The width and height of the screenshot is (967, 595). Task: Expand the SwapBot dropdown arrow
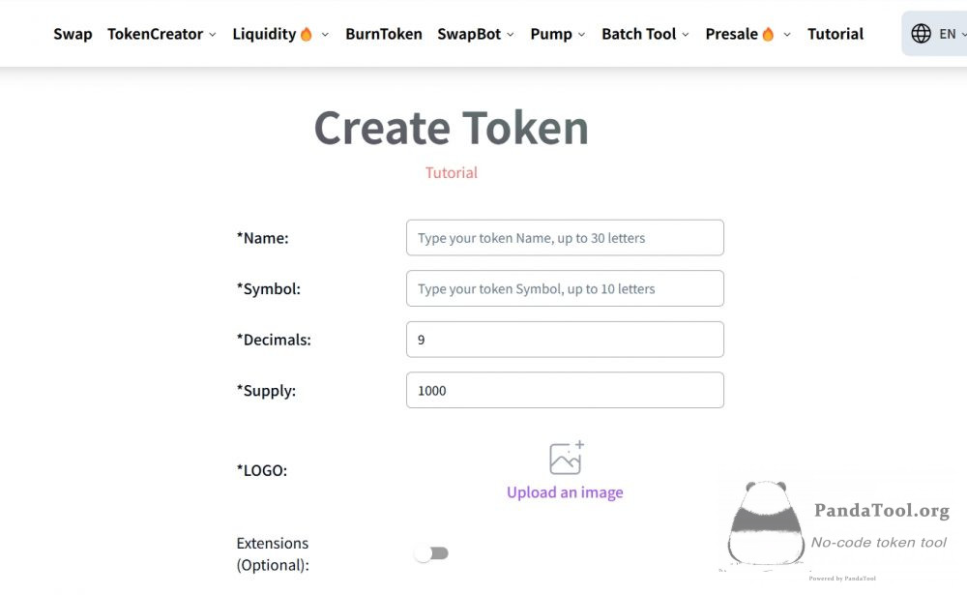pos(510,35)
